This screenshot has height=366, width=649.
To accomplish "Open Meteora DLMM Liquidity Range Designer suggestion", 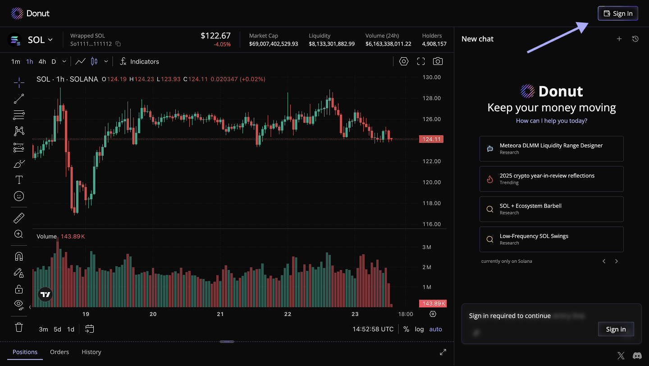I will click(551, 149).
